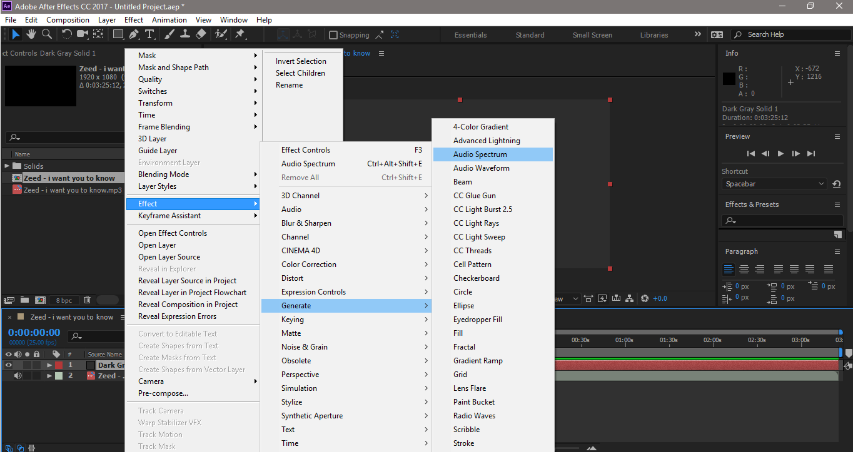Image resolution: width=853 pixels, height=454 pixels.
Task: Select the Pen tool
Action: click(x=134, y=34)
